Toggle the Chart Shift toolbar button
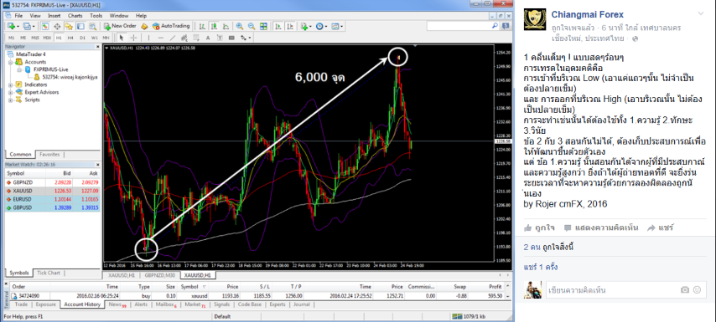 coord(290,26)
